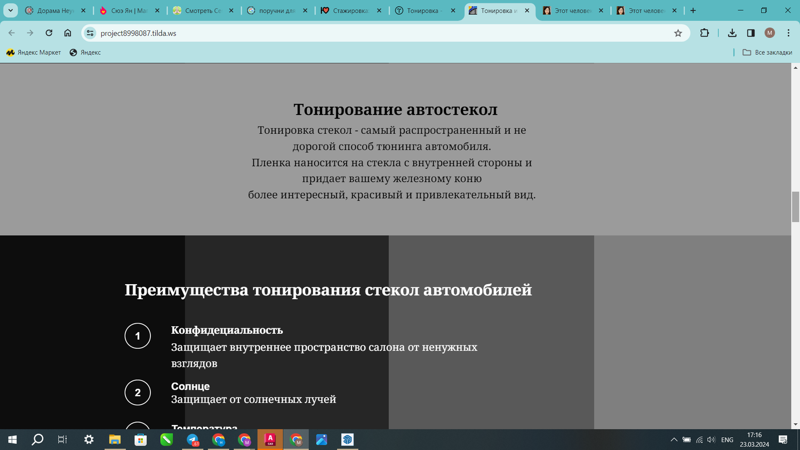
Task: Click the page vertical scrollbar thumb
Action: click(x=796, y=207)
